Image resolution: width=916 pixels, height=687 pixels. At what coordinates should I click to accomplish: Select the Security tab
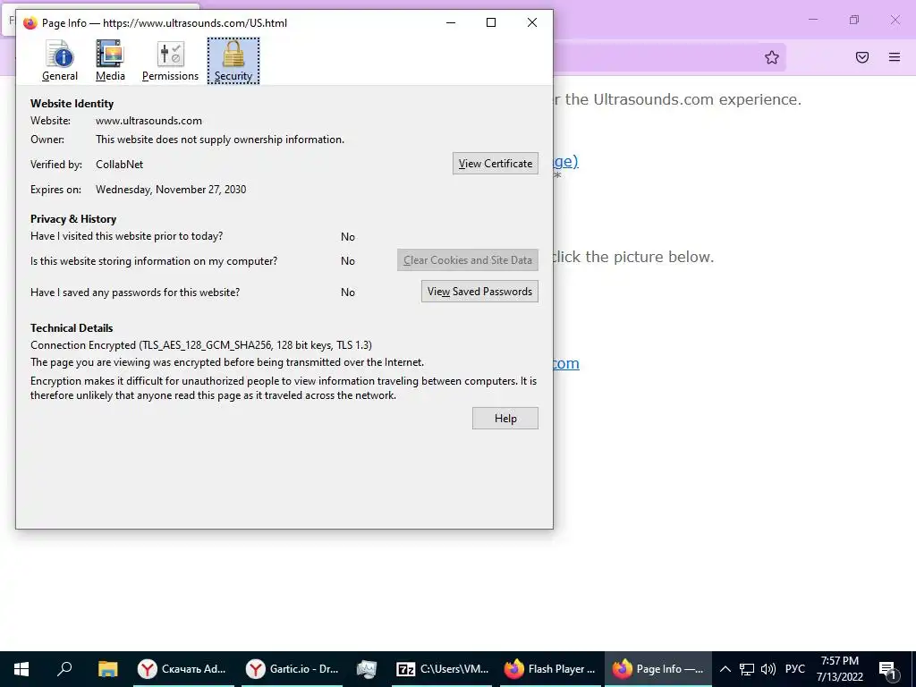click(233, 61)
